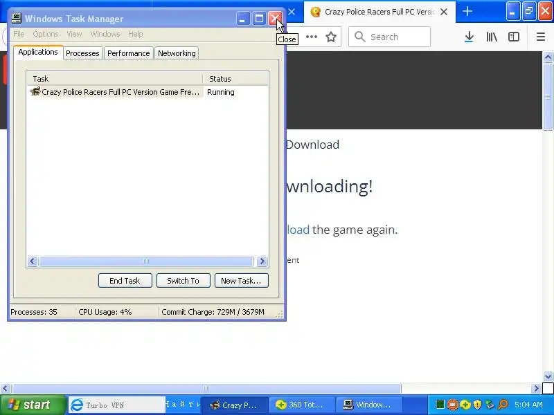Open the View menu in Task Manager
The width and height of the screenshot is (554, 415).
pyautogui.click(x=74, y=34)
